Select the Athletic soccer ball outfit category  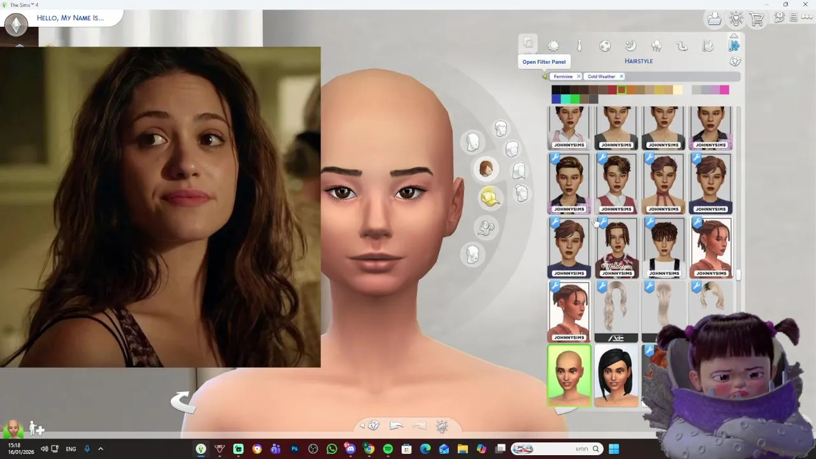pyautogui.click(x=605, y=46)
